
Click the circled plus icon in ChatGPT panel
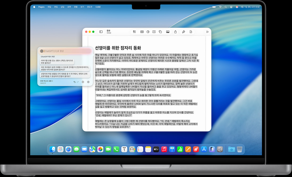88,82
